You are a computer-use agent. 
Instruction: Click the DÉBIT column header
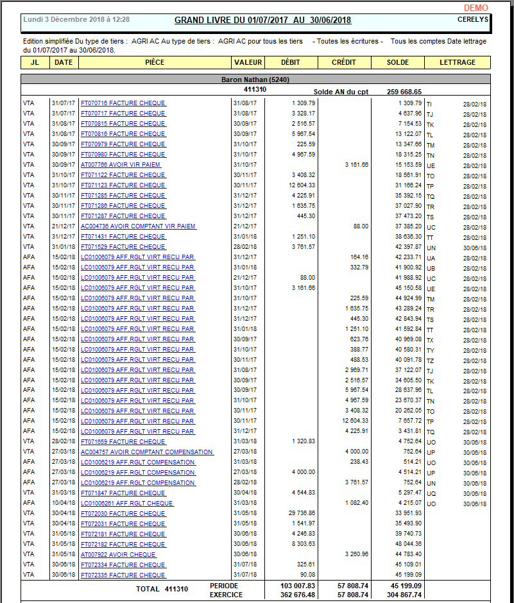point(291,62)
